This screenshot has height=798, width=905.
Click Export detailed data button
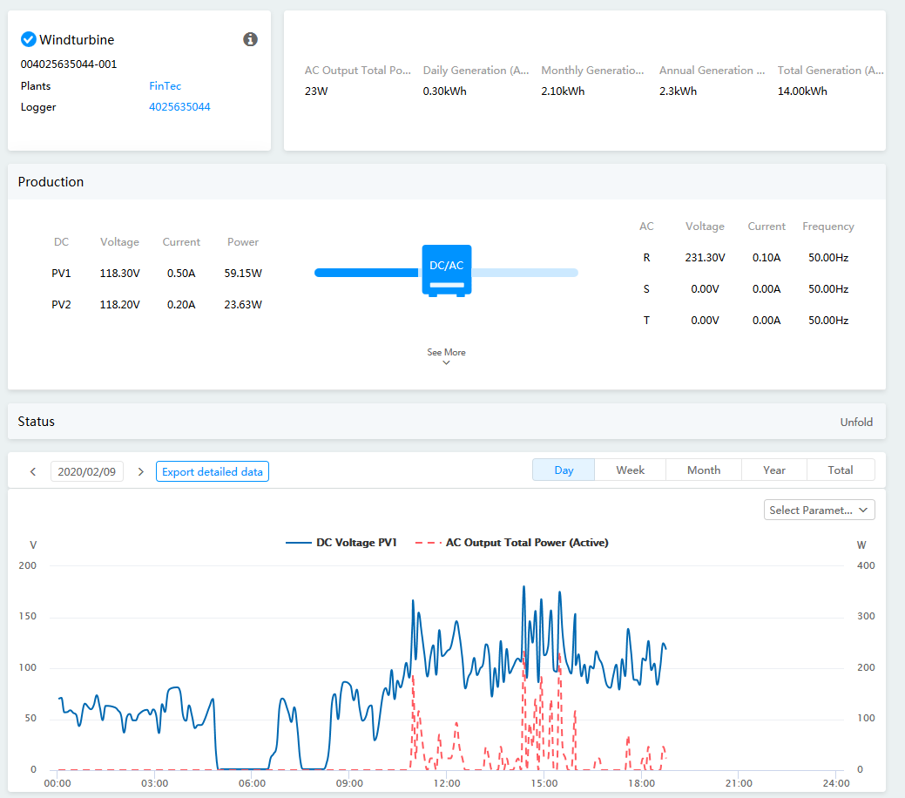[x=213, y=471]
